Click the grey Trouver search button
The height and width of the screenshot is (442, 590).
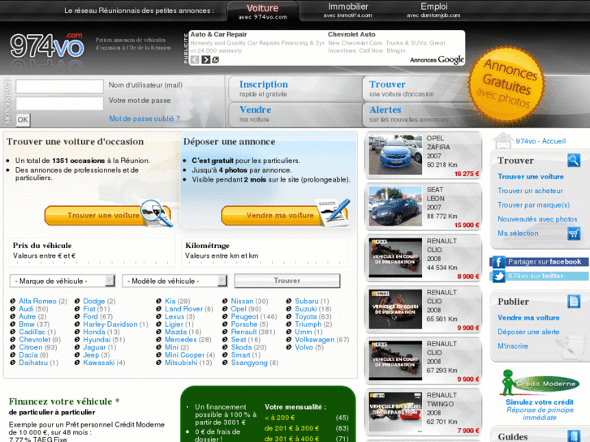pos(287,281)
